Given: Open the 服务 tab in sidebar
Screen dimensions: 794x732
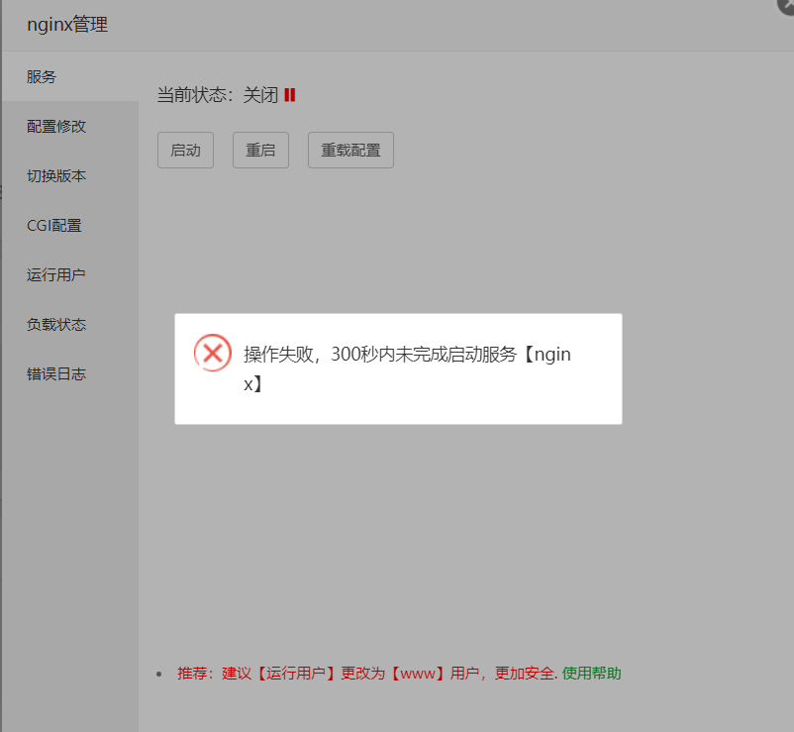Looking at the screenshot, I should coord(70,76).
